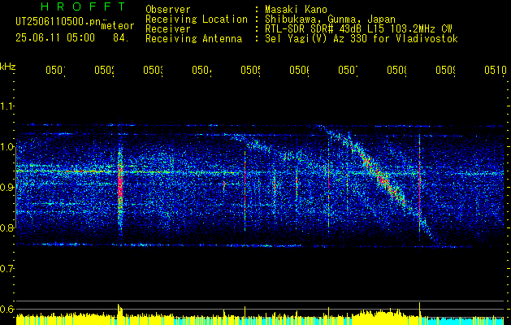Viewport: 511px width, 325px height.
Task: Click the bright red meteor echo after 0502
Action: (x=120, y=186)
